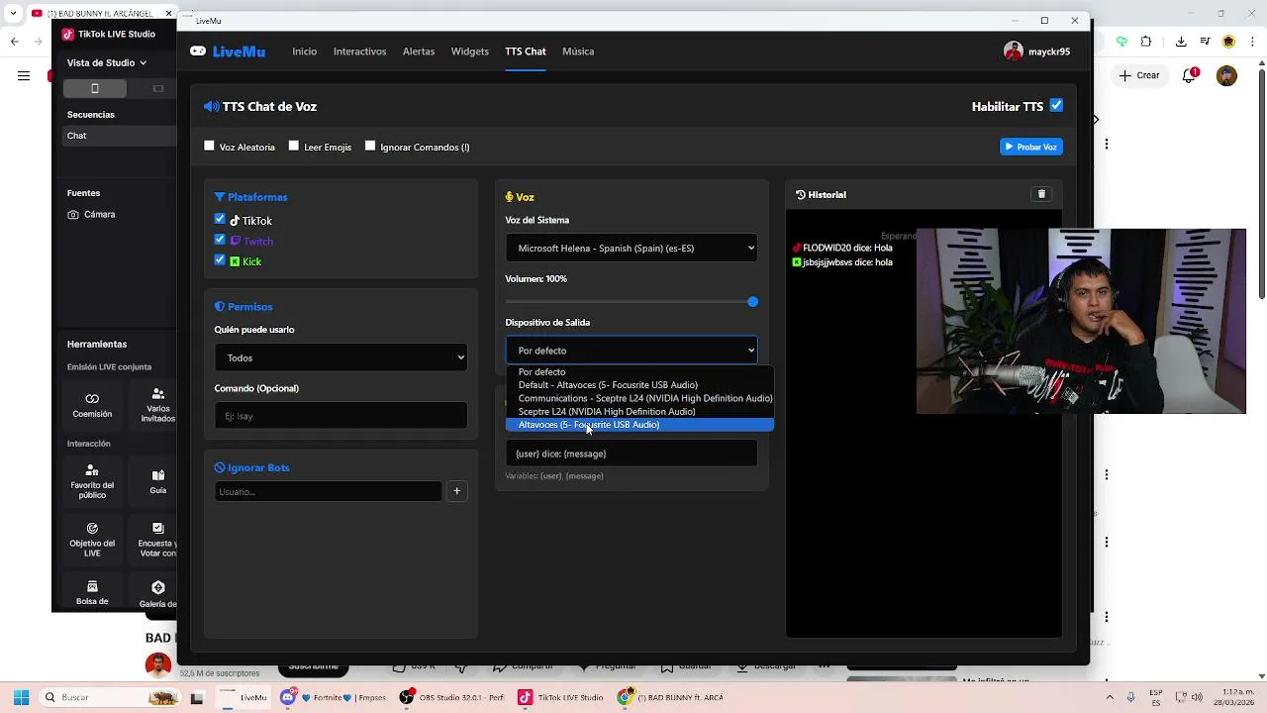Select Sceptre L24 NVIDIA audio option

639,411
